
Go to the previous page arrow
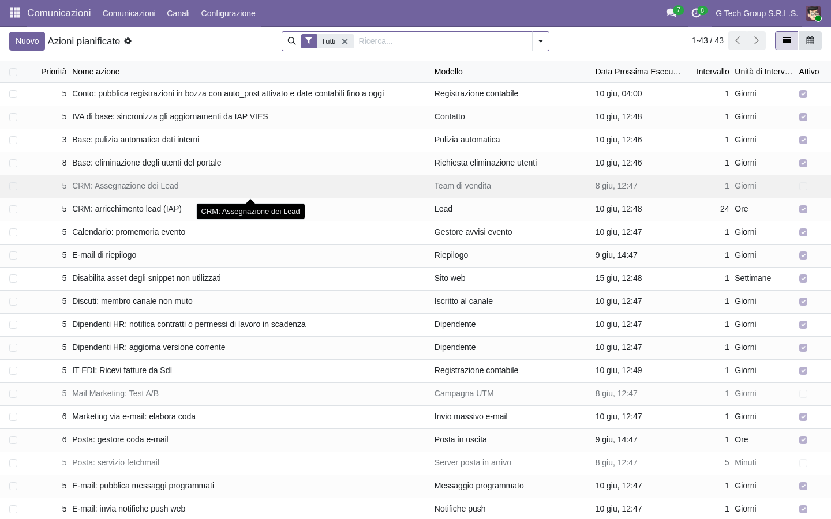click(x=738, y=41)
